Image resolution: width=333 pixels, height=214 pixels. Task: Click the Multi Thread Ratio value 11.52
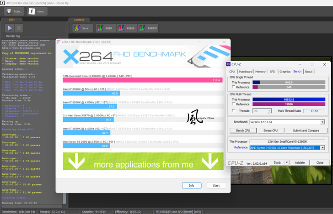[314, 111]
